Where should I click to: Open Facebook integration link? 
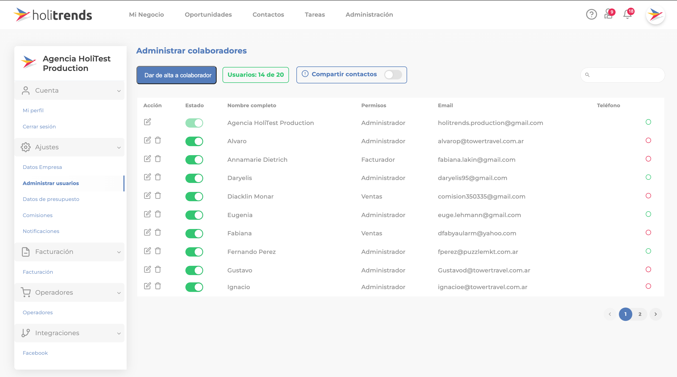click(x=35, y=353)
